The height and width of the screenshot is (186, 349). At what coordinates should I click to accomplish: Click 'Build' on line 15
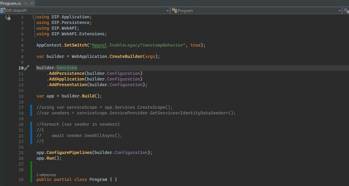tap(88, 96)
